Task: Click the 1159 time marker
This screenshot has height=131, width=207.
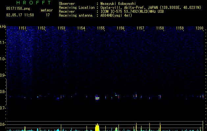Action: [x=180, y=28]
